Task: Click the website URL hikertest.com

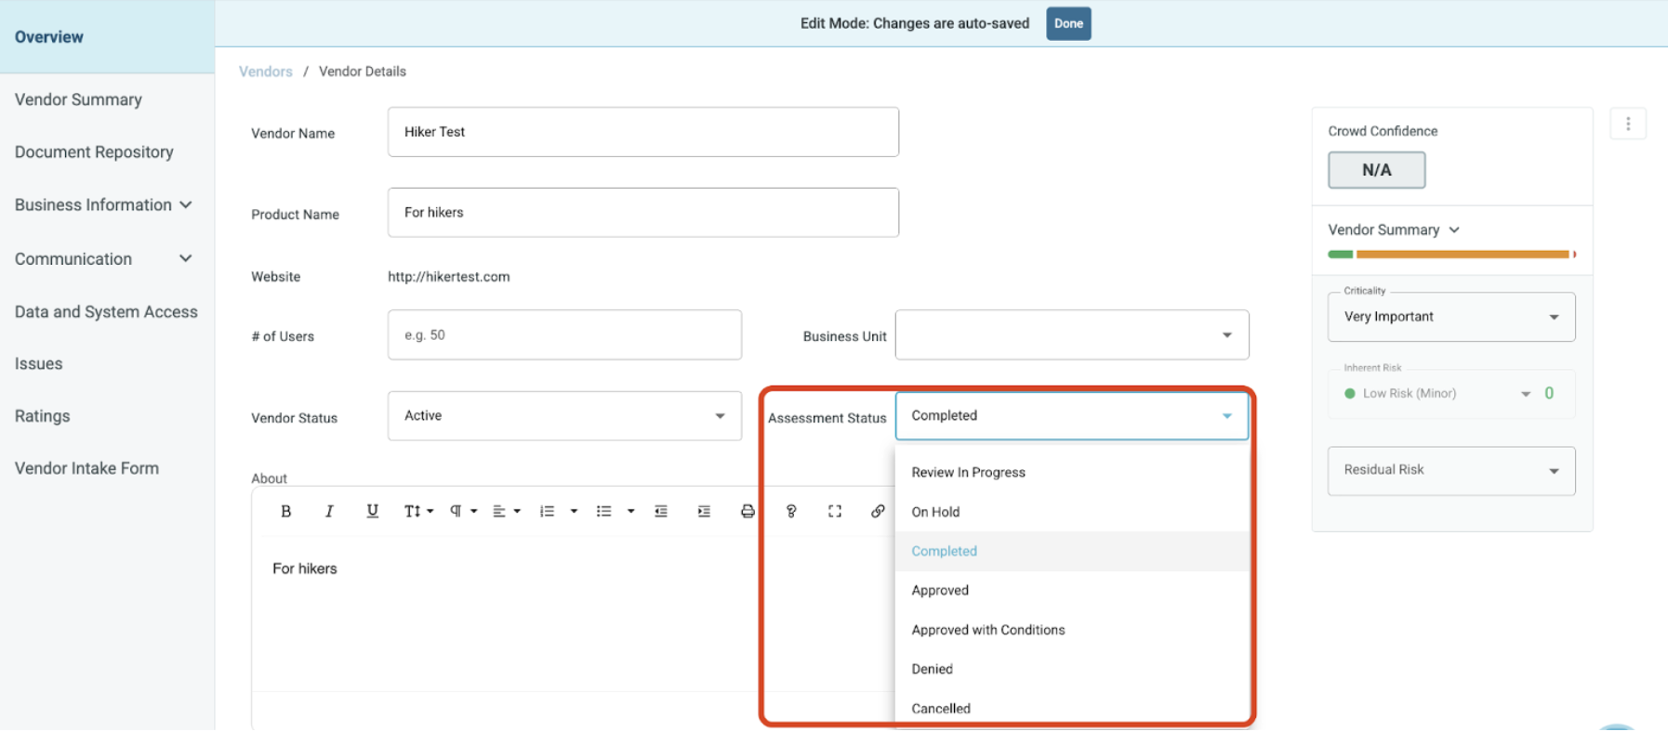Action: click(x=449, y=277)
